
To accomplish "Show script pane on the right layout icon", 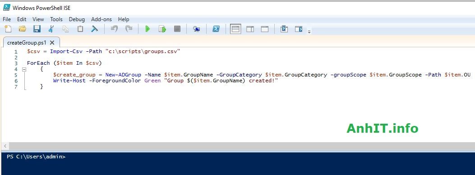I will pyautogui.click(x=250, y=29).
